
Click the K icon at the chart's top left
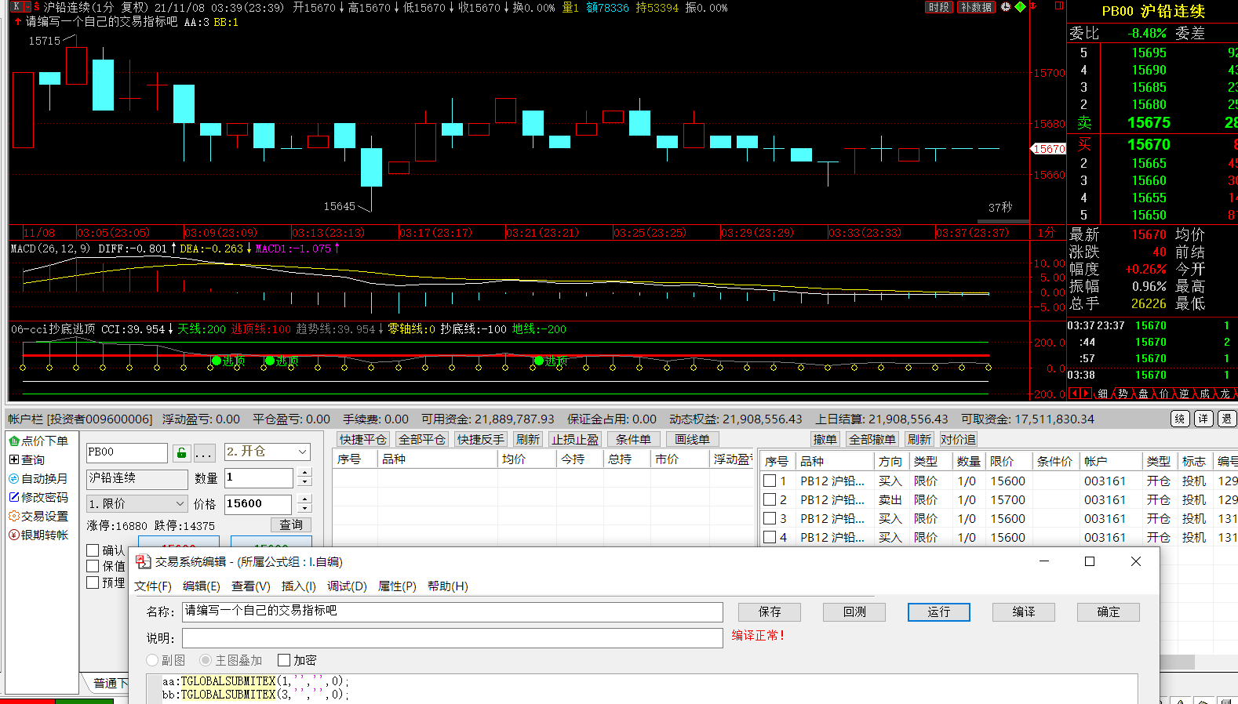coord(16,6)
